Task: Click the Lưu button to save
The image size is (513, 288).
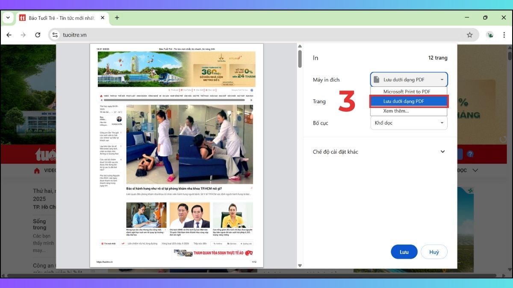Action: click(x=404, y=252)
